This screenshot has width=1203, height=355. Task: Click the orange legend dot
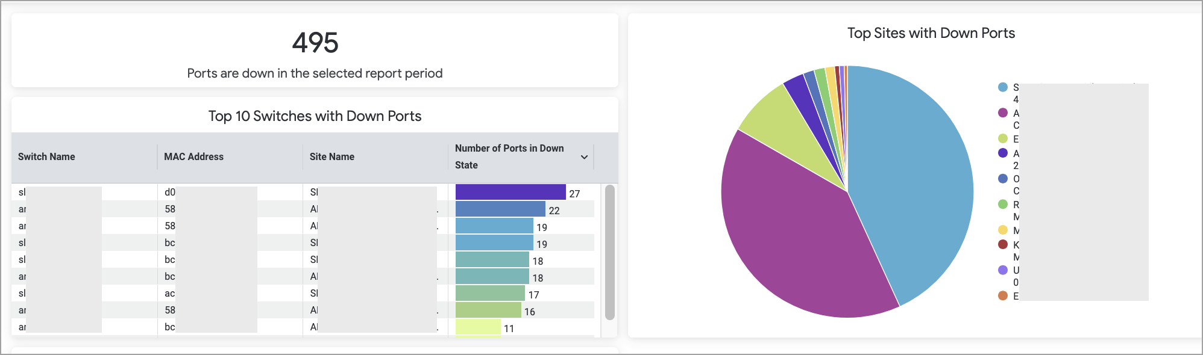click(1003, 295)
